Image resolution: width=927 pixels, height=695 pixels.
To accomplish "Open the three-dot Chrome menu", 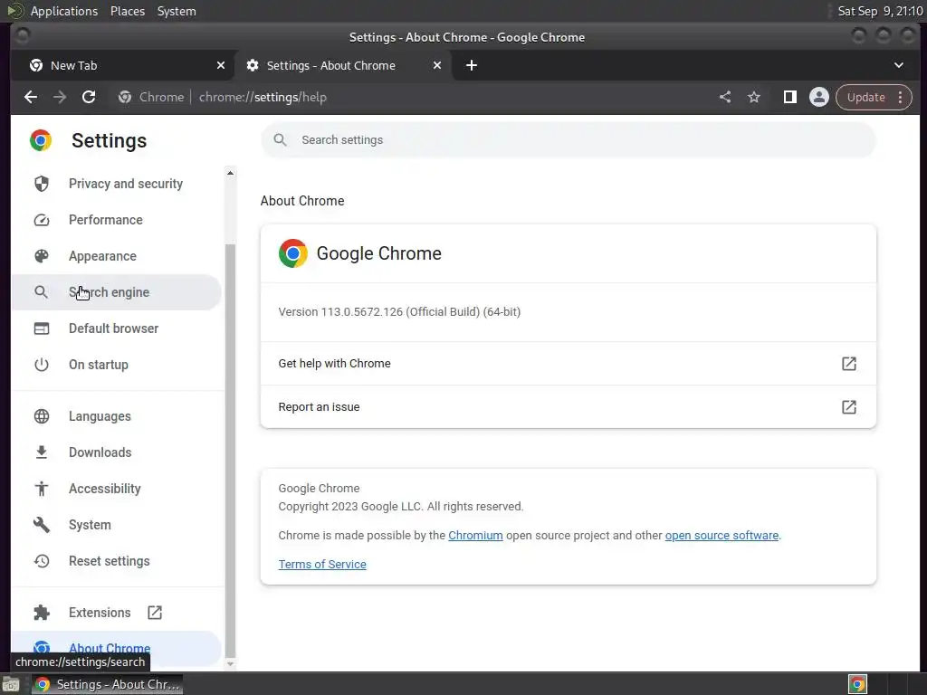I will pos(901,97).
